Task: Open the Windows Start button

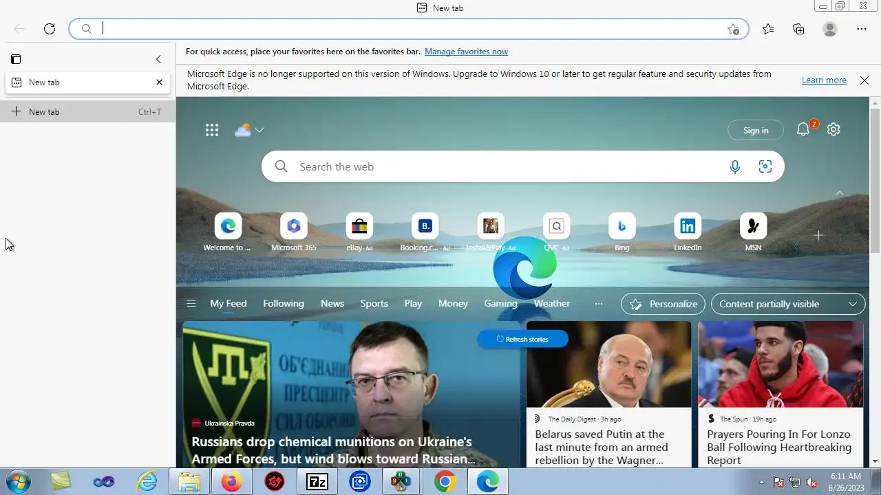Action: coord(17,482)
